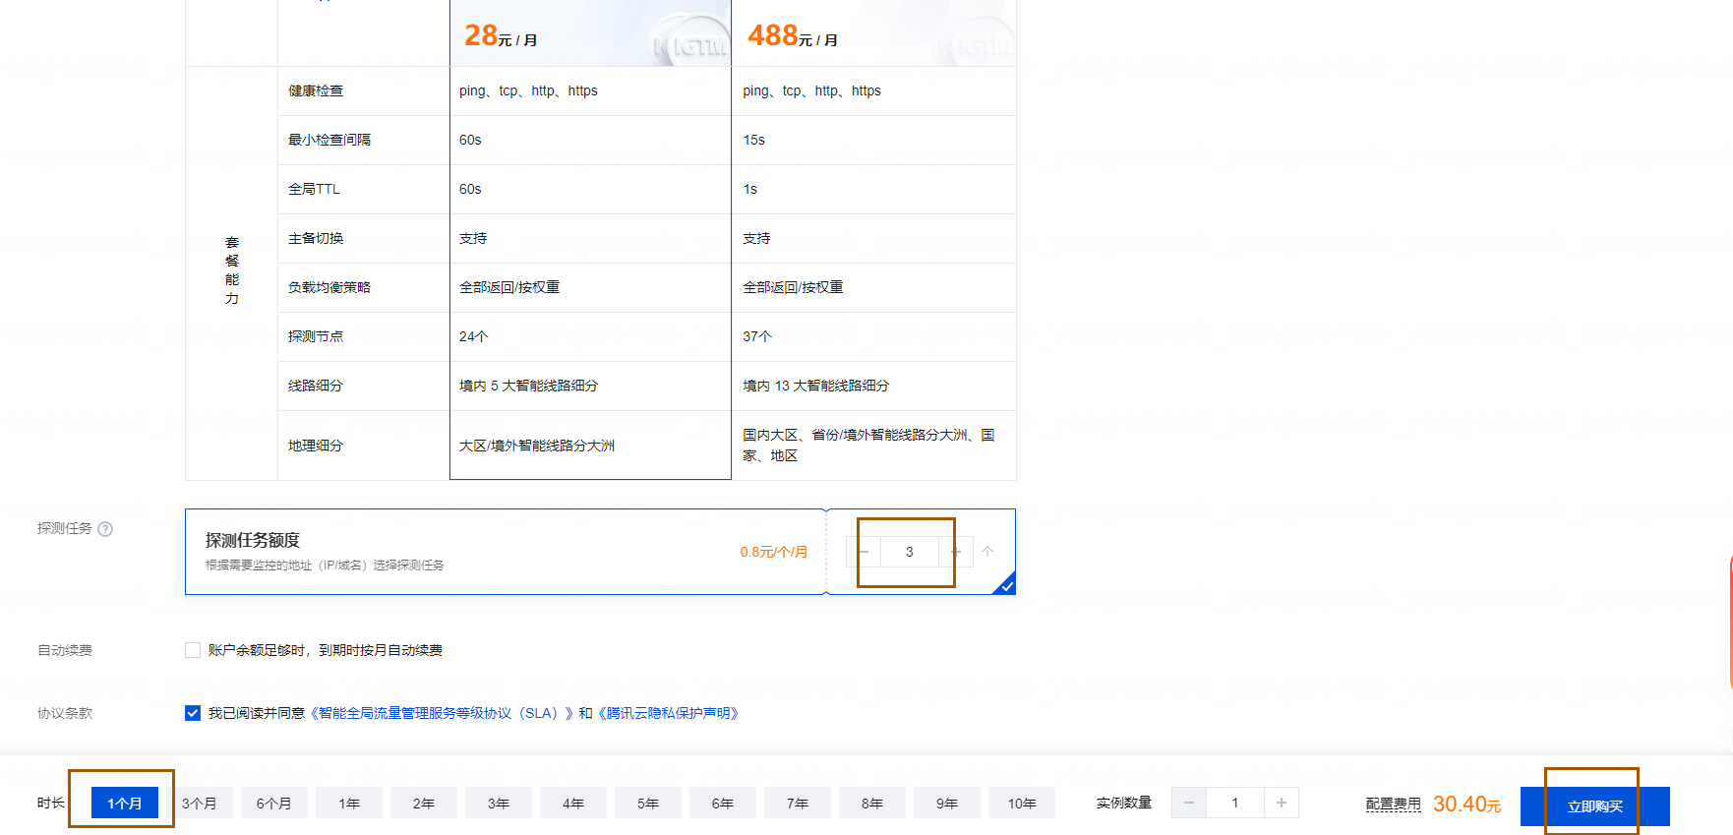Screen dimensions: 1733x835
Task: Choose the 2年 duration option
Action: 424,804
